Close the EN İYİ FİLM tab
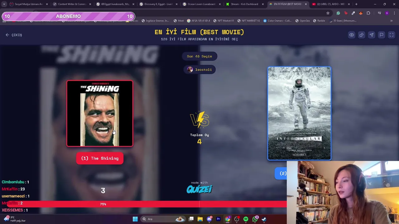The image size is (399, 224). click(x=305, y=4)
